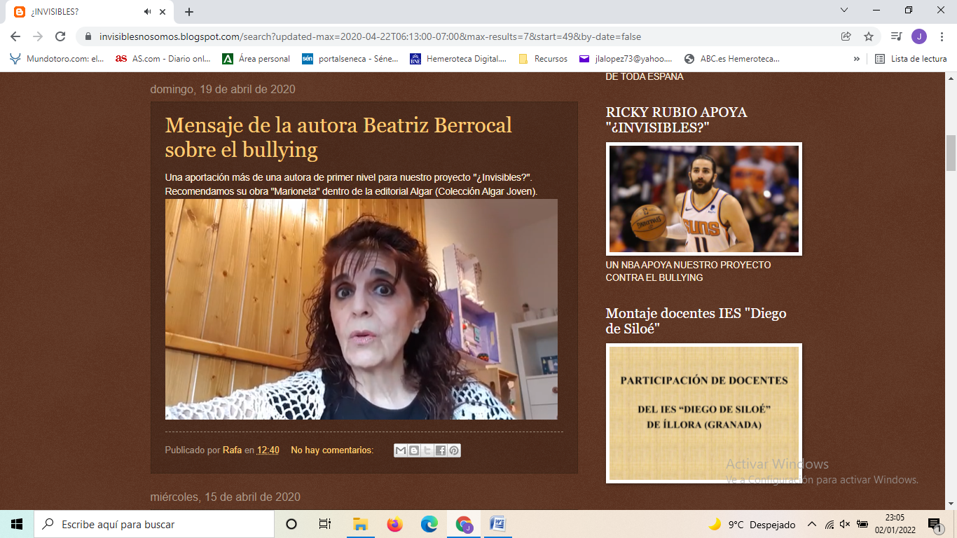Bookmark this page with star icon
Viewport: 957px width, 538px height.
pos(869,36)
